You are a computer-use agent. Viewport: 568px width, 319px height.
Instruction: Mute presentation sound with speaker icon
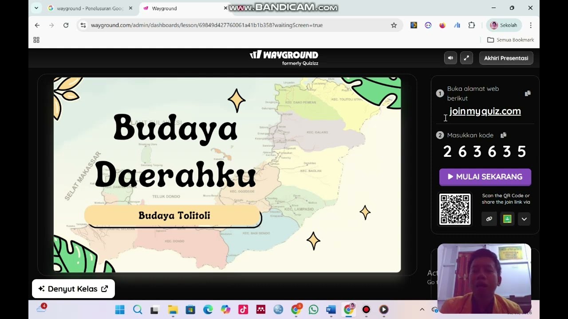coord(450,58)
